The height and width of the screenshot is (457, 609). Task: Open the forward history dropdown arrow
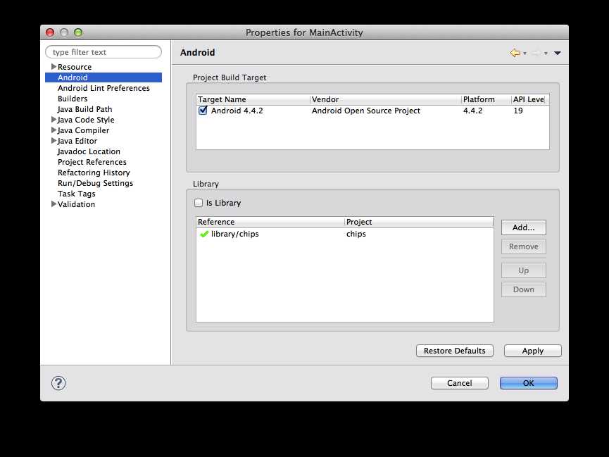546,54
